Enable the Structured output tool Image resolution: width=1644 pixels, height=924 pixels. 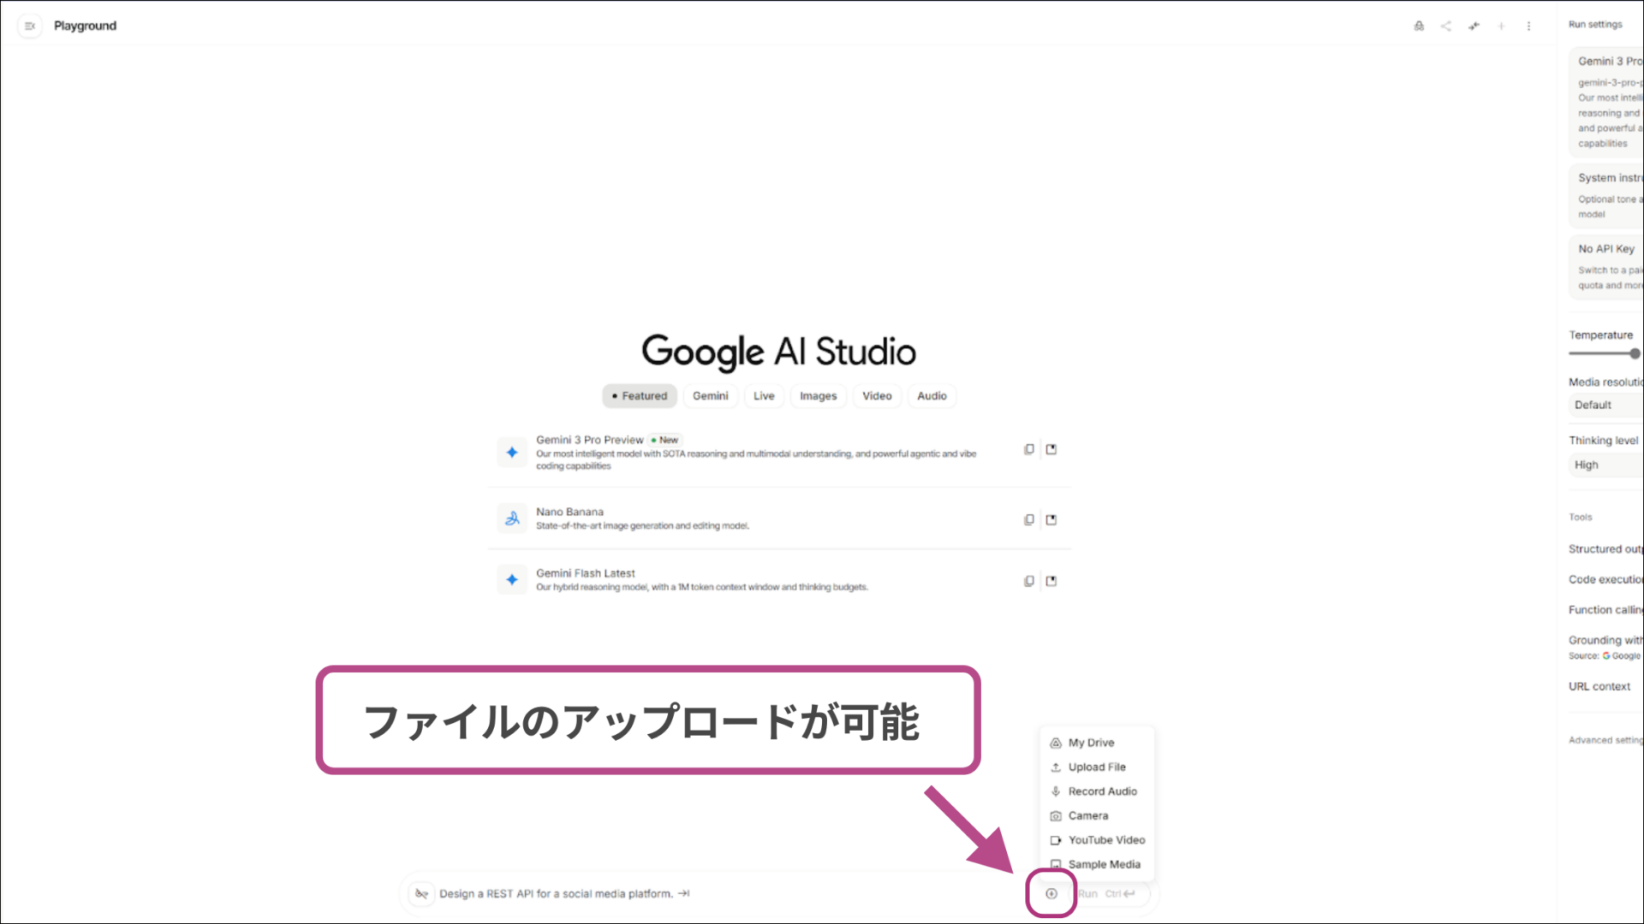tap(1604, 548)
